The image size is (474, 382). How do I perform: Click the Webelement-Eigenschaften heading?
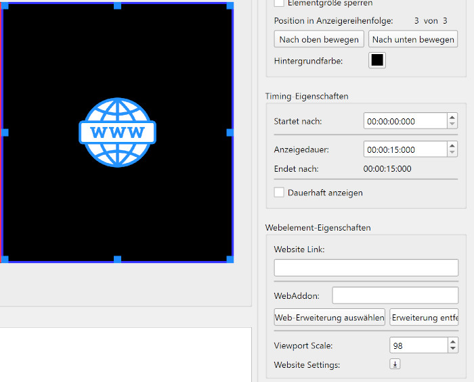point(318,228)
